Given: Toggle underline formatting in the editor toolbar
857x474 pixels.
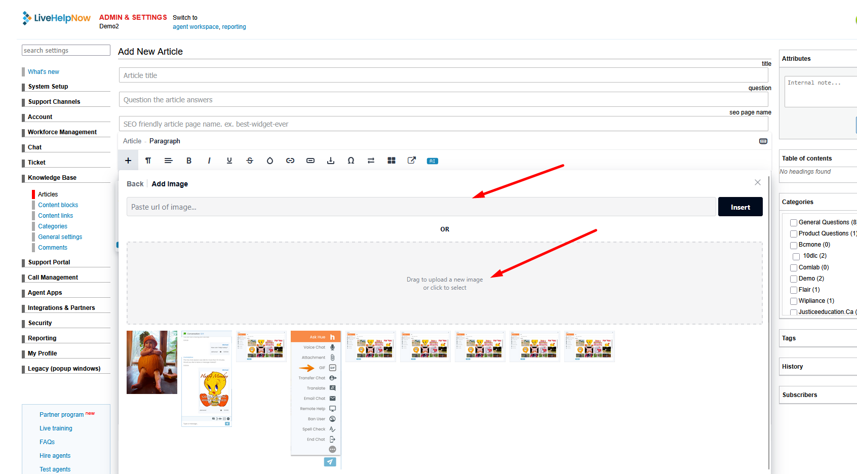Looking at the screenshot, I should pyautogui.click(x=229, y=161).
